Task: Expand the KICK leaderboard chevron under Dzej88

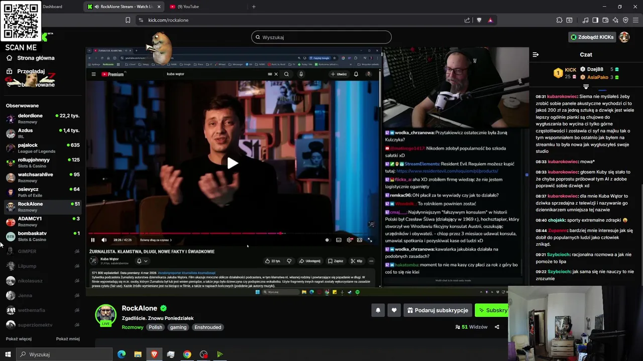Action: (x=586, y=87)
